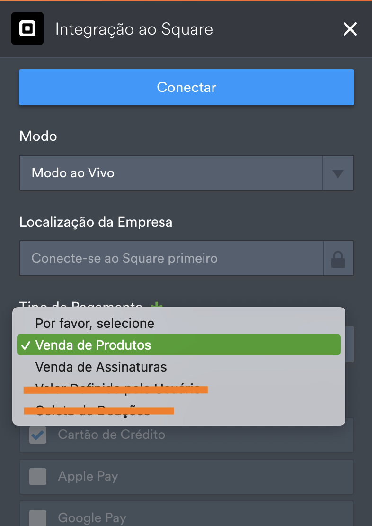Click the Localização da Empresa field
372x526 pixels.
pyautogui.click(x=170, y=258)
